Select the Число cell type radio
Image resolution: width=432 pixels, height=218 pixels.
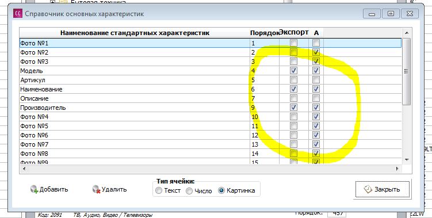(189, 191)
